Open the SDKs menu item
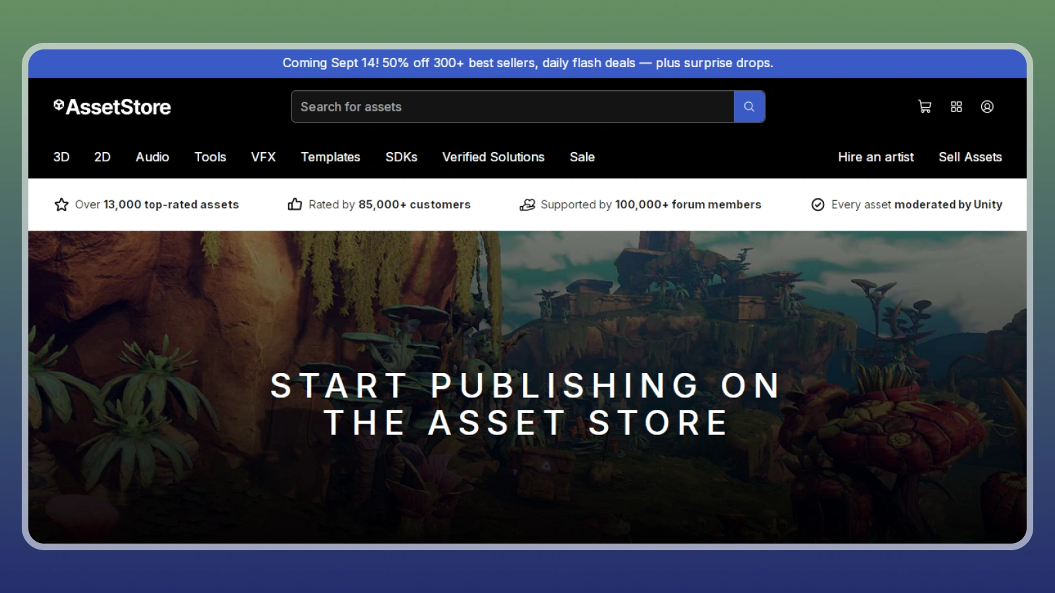Image resolution: width=1055 pixels, height=593 pixels. pos(401,157)
